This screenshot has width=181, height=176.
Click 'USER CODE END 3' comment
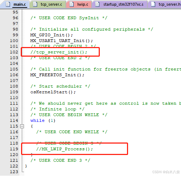click(x=60, y=160)
